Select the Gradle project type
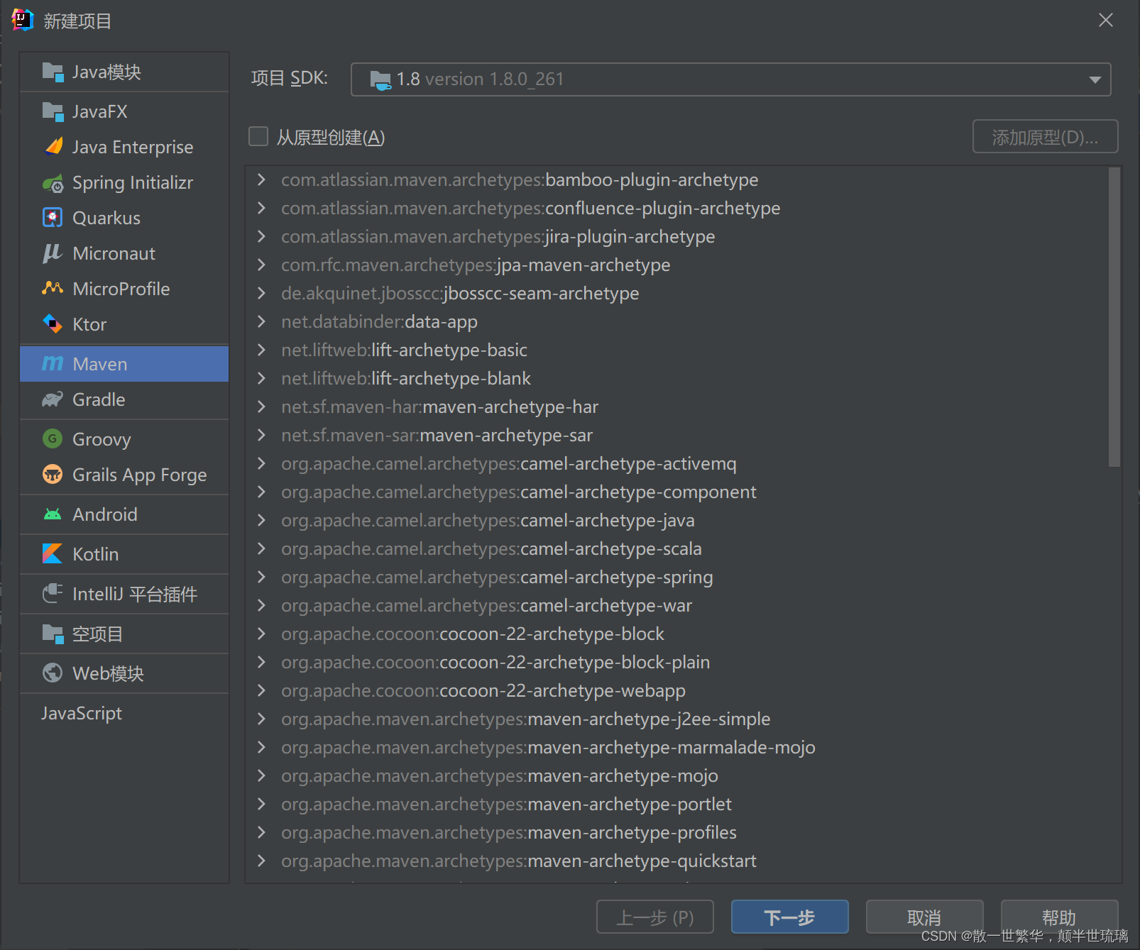This screenshot has width=1140, height=950. click(124, 399)
